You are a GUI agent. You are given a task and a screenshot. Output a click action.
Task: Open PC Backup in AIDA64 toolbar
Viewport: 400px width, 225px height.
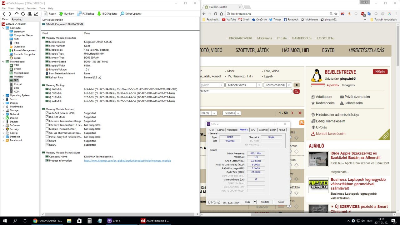[86, 14]
